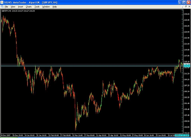Open the View menu
Image resolution: width=191 pixels, height=138 pixels.
[13, 7]
